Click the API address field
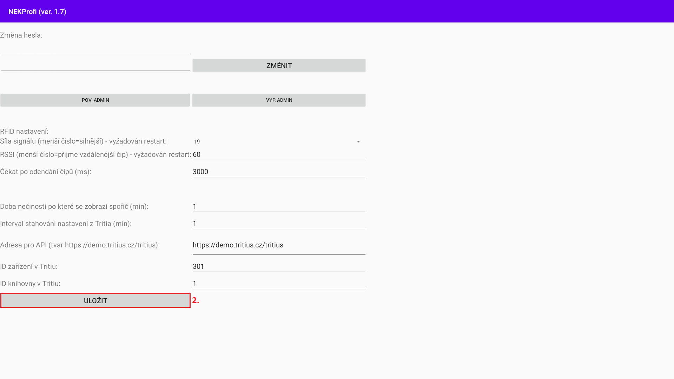The width and height of the screenshot is (674, 379). pyautogui.click(x=279, y=245)
